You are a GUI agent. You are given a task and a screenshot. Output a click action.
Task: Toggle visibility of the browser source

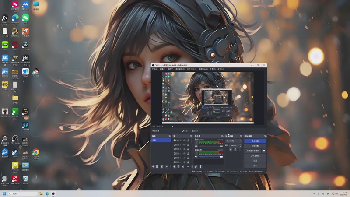pos(185,141)
